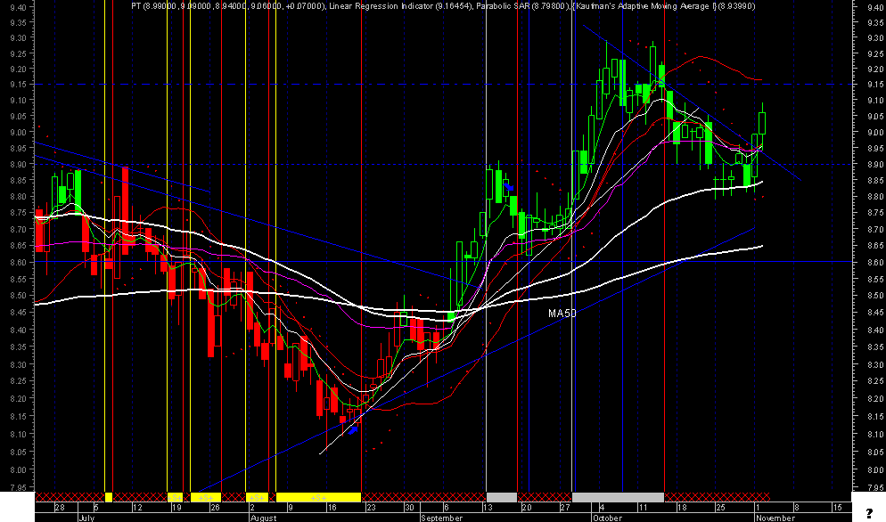Click the July month label

(x=86, y=518)
